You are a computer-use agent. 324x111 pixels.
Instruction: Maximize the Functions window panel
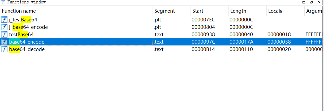point(304,2)
